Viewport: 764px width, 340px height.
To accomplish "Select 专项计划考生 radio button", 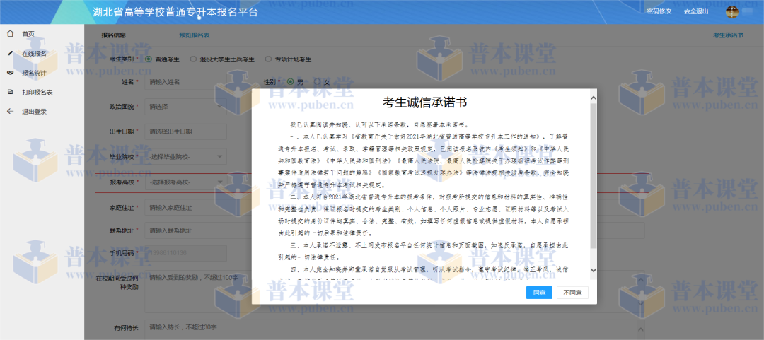I will click(269, 59).
